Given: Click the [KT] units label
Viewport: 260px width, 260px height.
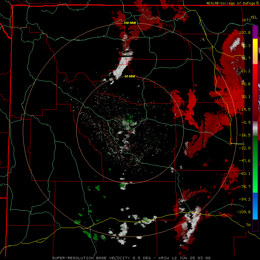Looking at the screenshot, I should point(247,20).
